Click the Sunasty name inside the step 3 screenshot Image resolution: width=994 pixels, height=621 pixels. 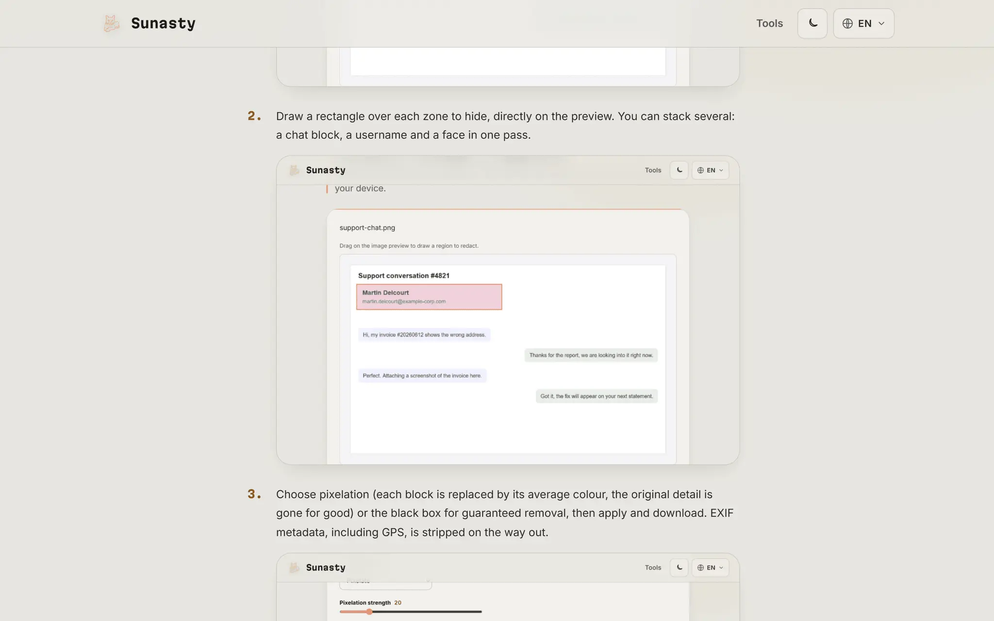pos(326,568)
